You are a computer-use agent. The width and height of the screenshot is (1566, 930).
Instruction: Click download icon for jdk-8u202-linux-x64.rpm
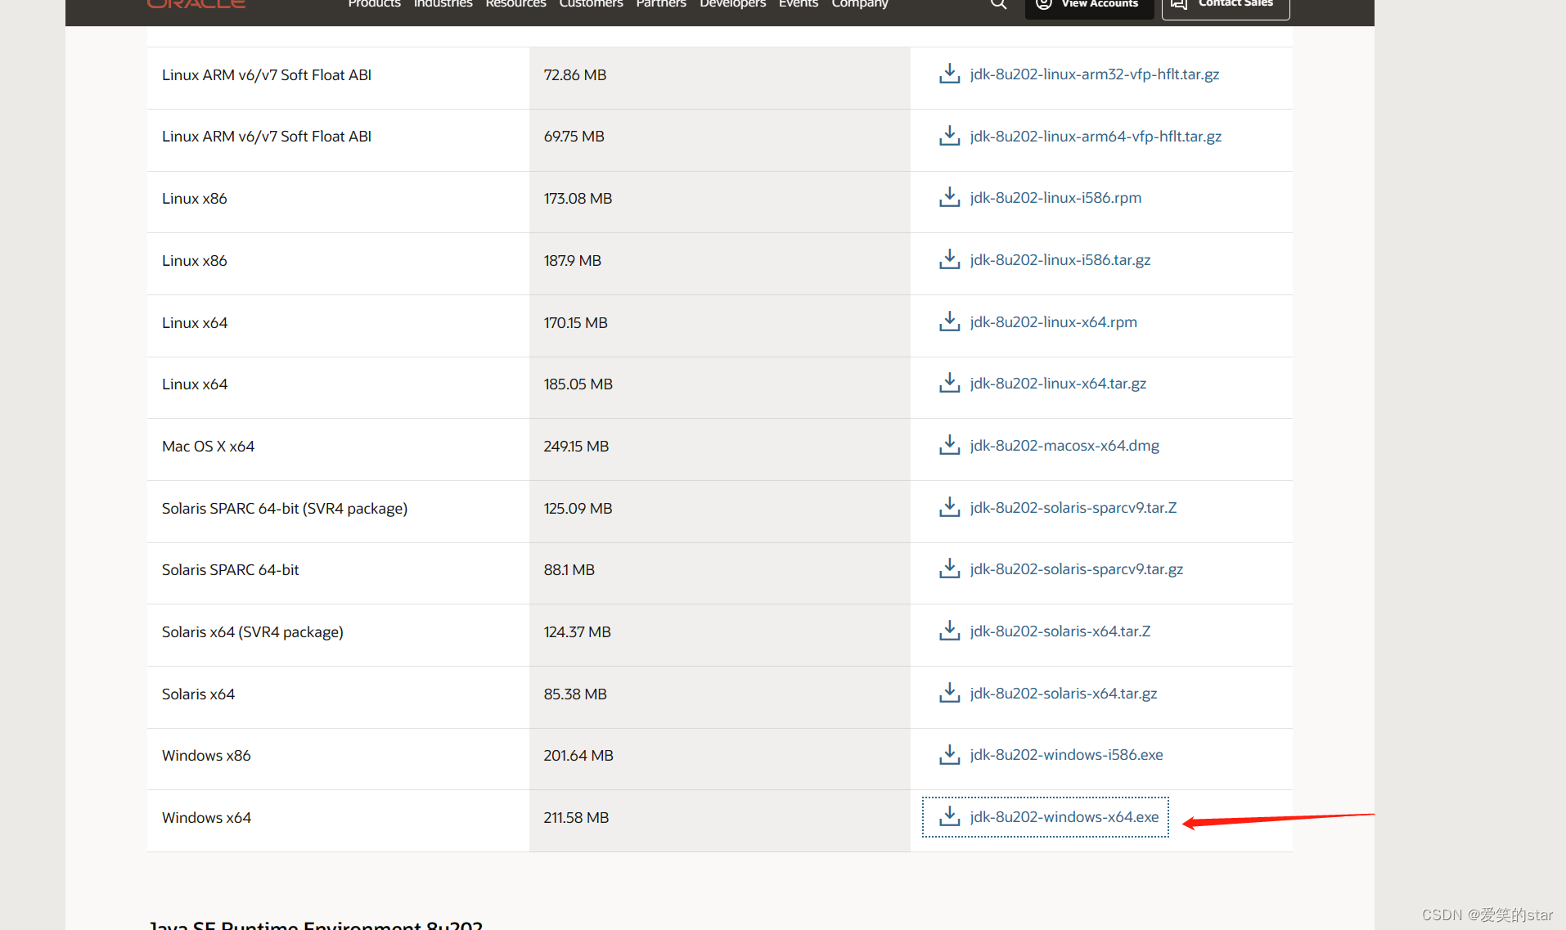949,321
